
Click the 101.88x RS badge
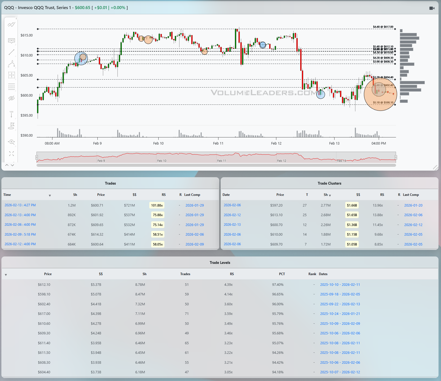[x=157, y=205]
